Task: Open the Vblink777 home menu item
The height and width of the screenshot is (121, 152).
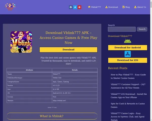Action: point(94,7)
